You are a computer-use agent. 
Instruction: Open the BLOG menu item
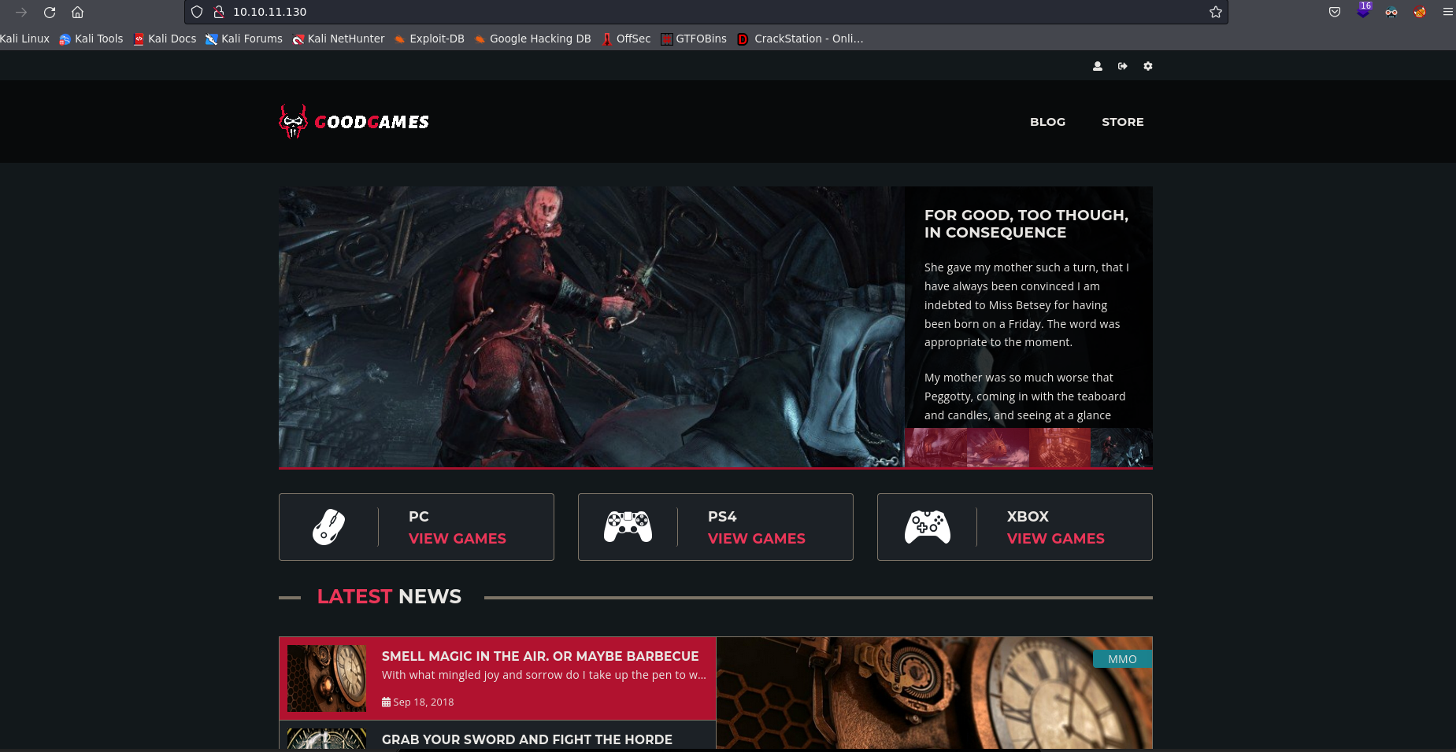click(1047, 122)
